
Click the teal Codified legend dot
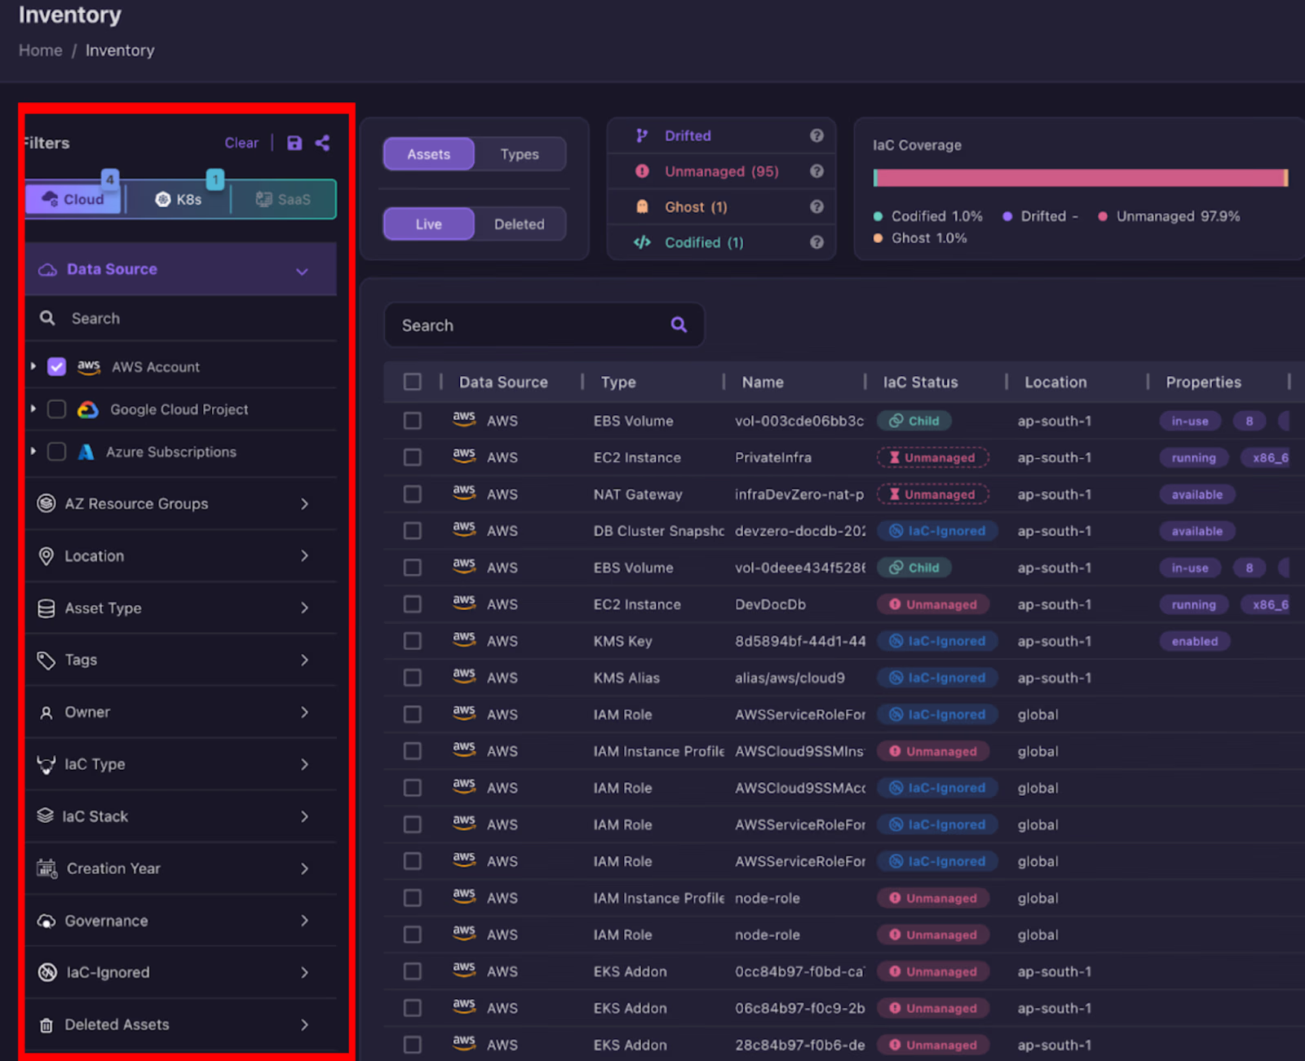pos(878,217)
